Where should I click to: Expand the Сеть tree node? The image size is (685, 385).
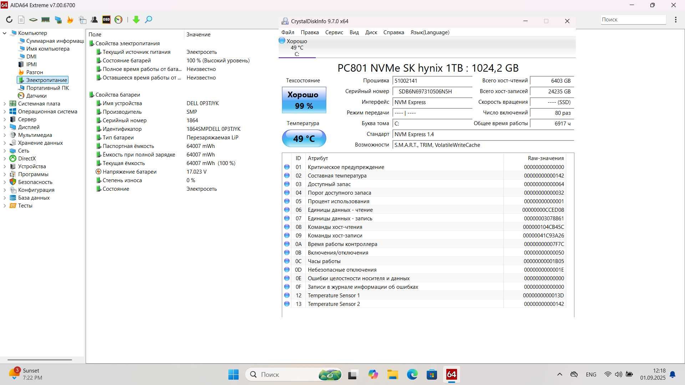click(5, 151)
